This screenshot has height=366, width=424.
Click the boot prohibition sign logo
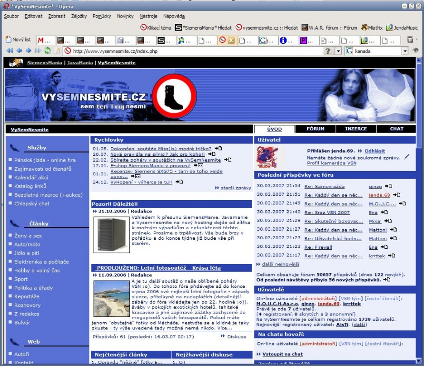[x=174, y=96]
